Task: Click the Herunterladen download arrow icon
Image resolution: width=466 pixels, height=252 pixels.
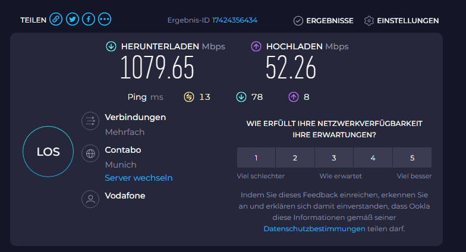Action: click(x=111, y=46)
